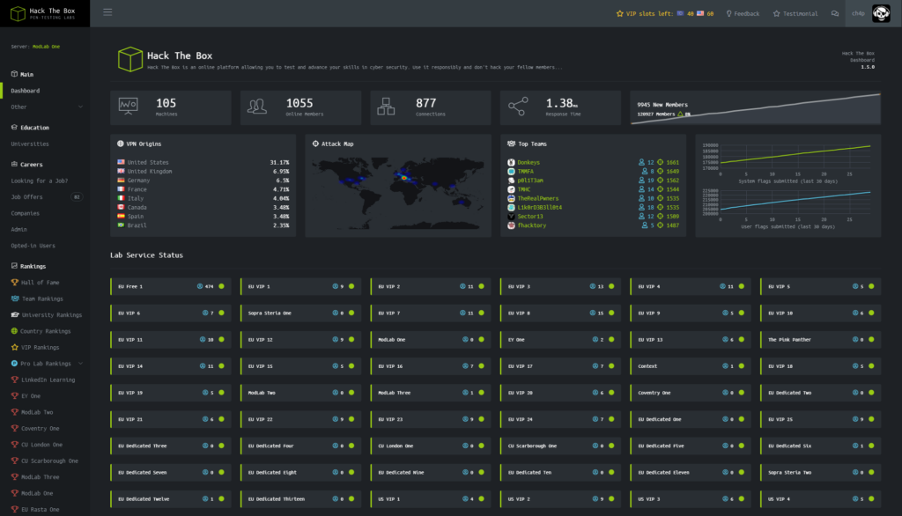The image size is (902, 516).
Task: Open the EU Free 1 lab card
Action: tap(171, 286)
